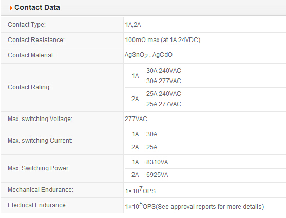Select the 1A,2A contact type value
The height and width of the screenshot is (218, 286).
[133, 25]
